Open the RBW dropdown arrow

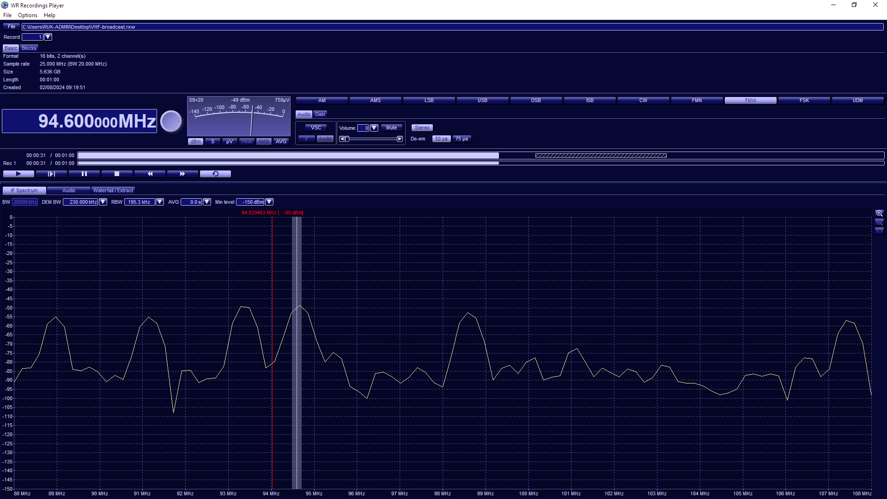(x=160, y=202)
